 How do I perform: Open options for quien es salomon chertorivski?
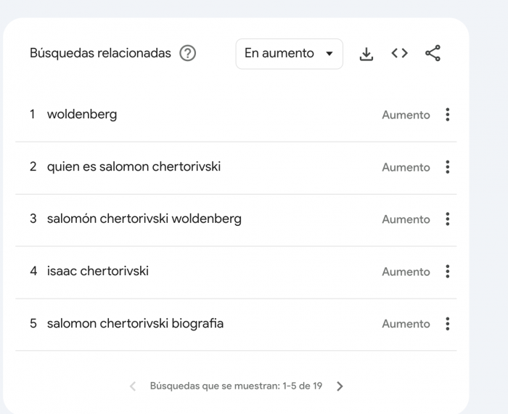(x=448, y=167)
